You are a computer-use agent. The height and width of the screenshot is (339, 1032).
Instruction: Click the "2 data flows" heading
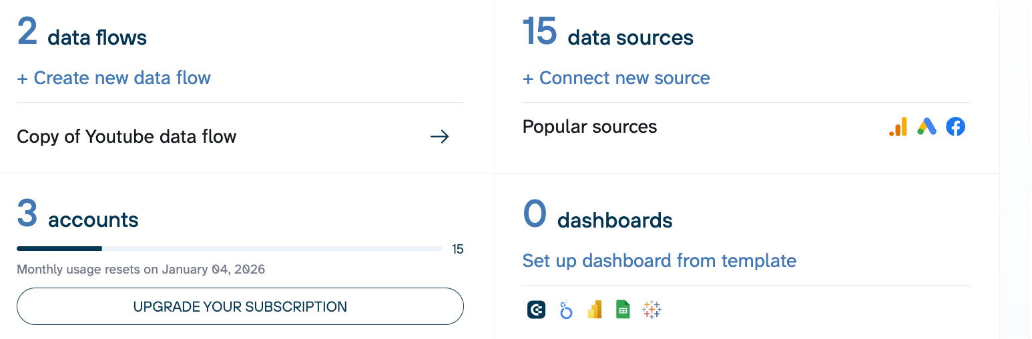[82, 35]
